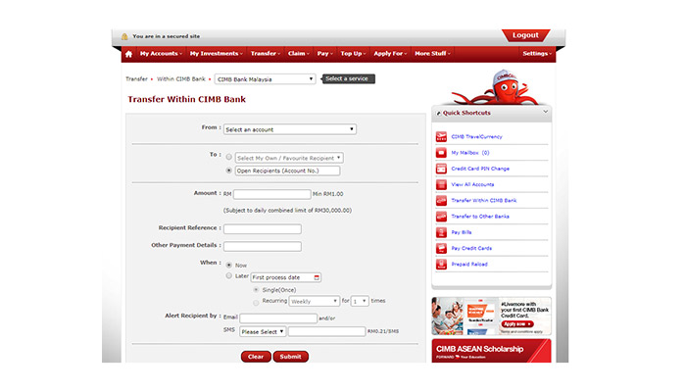Open the Pay Bills link

pyautogui.click(x=462, y=232)
